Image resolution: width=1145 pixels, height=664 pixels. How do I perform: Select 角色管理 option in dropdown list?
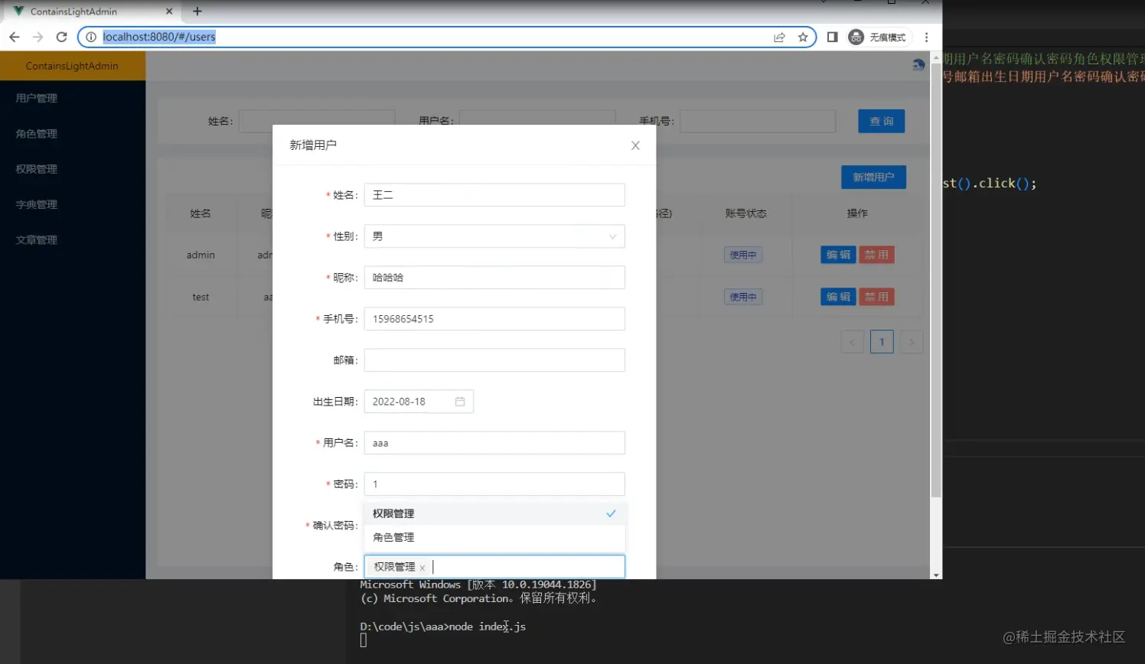pyautogui.click(x=494, y=537)
